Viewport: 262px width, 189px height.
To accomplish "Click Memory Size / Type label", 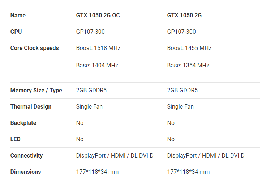I will click(36, 91).
